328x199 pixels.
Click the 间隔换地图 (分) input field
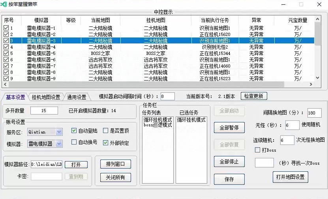point(315,113)
